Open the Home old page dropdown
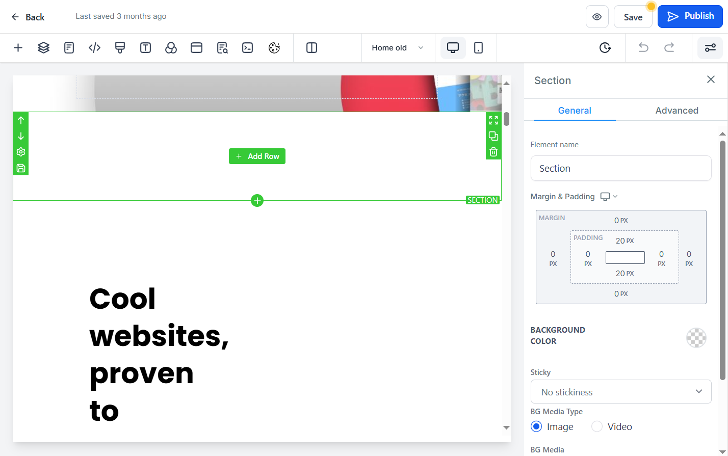728x456 pixels. click(398, 48)
